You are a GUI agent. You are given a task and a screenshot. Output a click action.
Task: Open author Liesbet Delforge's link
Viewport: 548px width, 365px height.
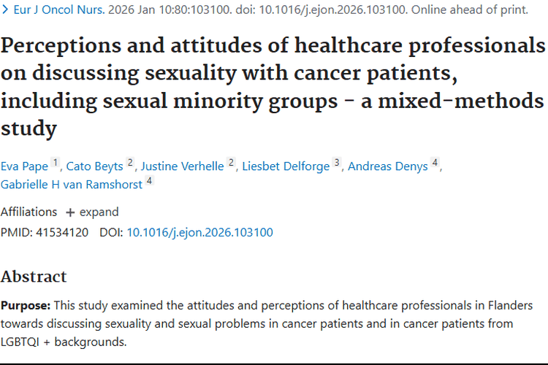(286, 166)
